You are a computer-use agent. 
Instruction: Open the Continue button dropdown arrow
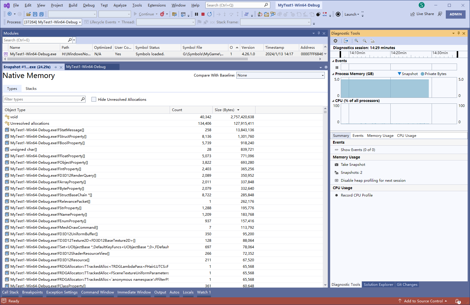click(157, 14)
